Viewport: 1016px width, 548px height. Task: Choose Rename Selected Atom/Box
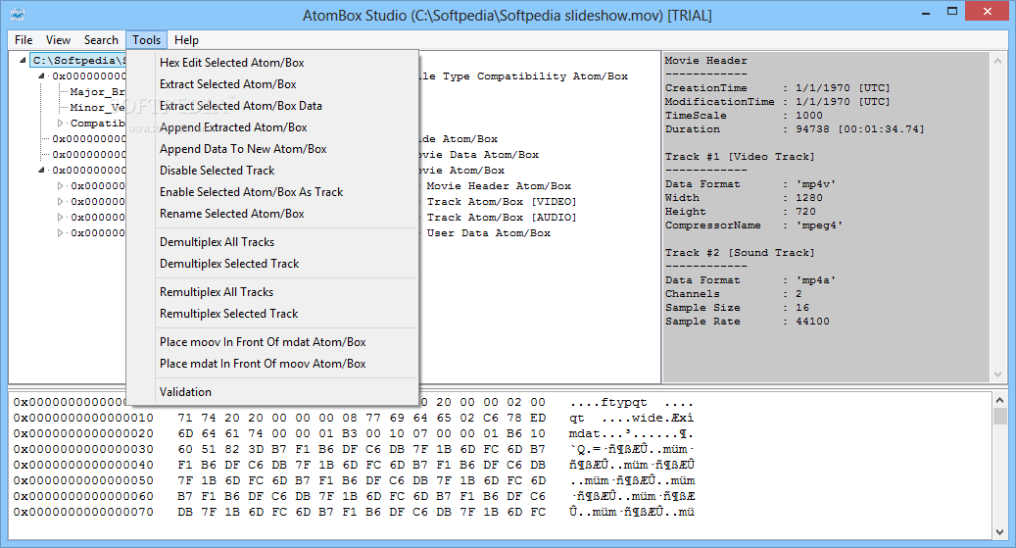[x=272, y=214]
